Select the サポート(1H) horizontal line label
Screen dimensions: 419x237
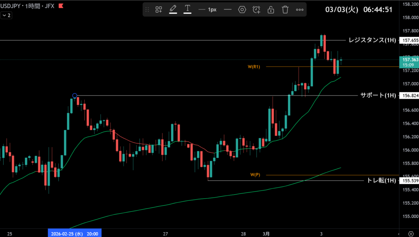click(x=378, y=95)
